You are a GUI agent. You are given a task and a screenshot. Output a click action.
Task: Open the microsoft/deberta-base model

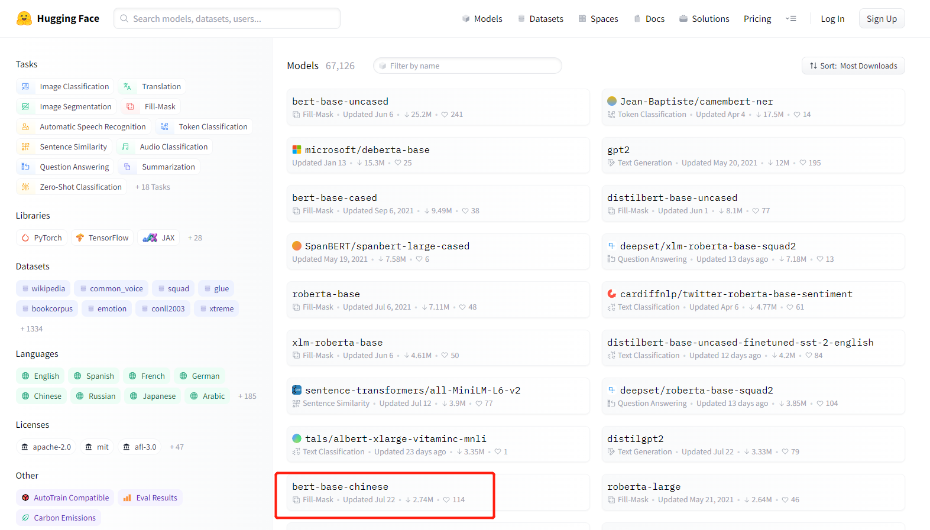tap(438, 155)
